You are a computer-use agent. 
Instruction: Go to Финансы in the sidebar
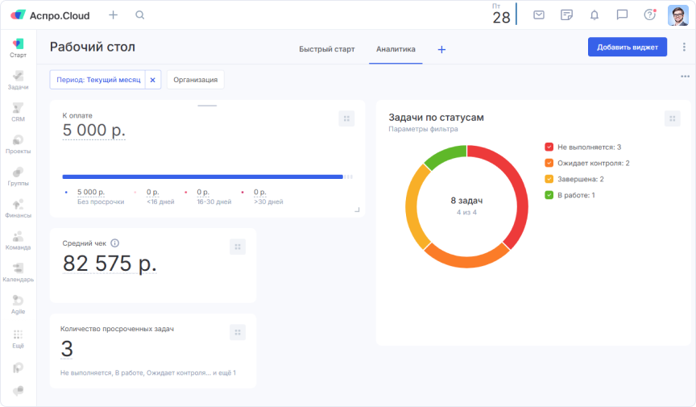pyautogui.click(x=18, y=209)
